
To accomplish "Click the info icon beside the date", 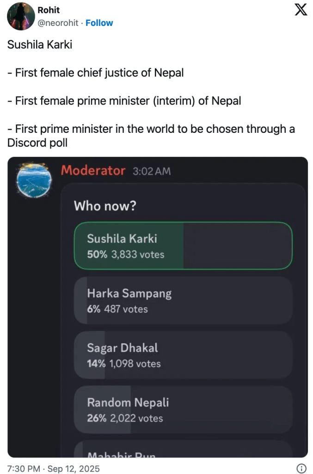I will click(301, 468).
